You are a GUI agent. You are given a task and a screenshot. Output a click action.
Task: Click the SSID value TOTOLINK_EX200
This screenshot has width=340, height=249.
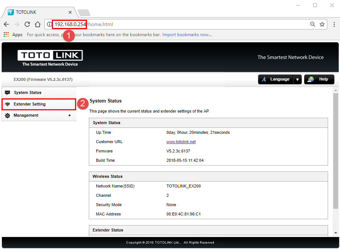(184, 186)
